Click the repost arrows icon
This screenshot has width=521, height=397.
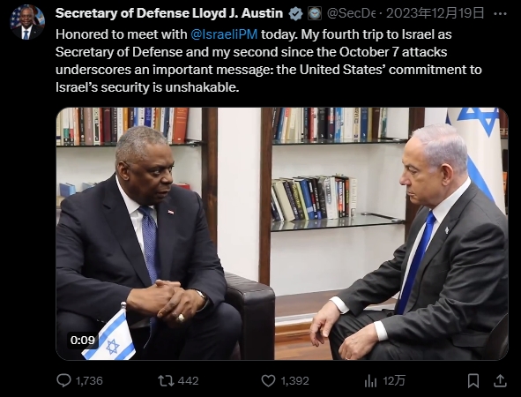(x=166, y=381)
